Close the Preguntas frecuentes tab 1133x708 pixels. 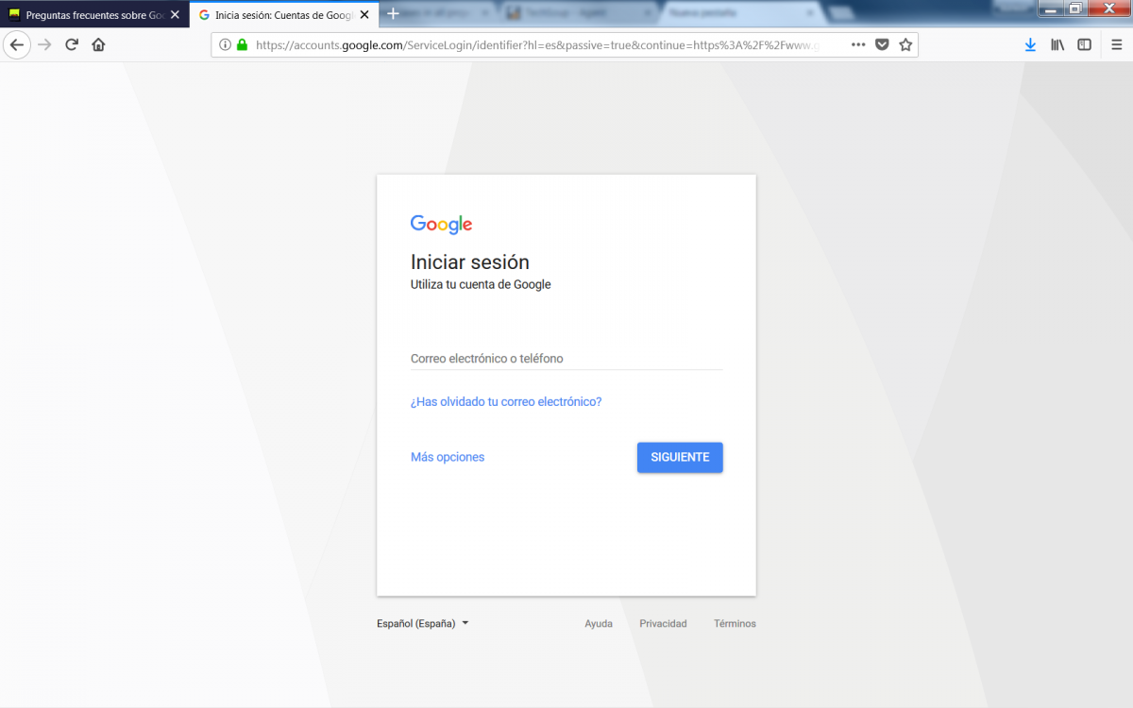tap(175, 15)
